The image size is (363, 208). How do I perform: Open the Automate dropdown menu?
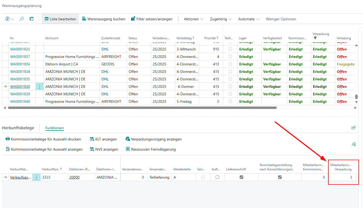click(249, 19)
